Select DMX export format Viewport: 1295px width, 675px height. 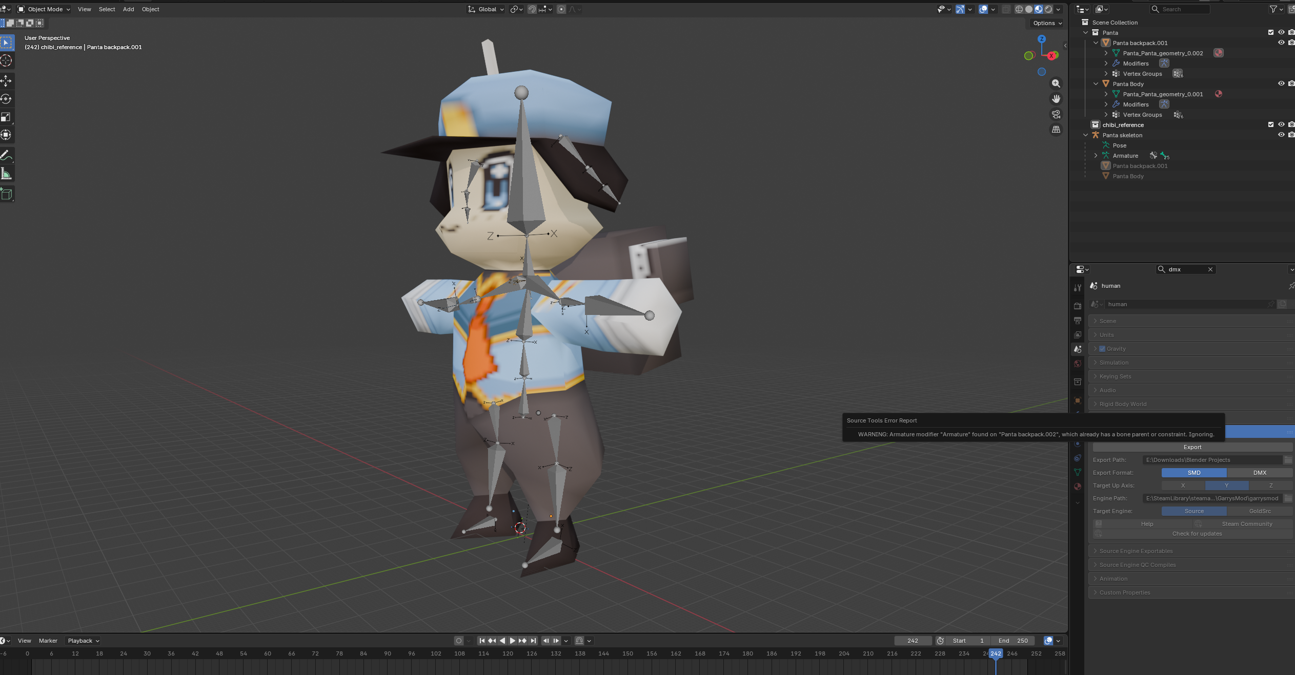click(x=1260, y=473)
